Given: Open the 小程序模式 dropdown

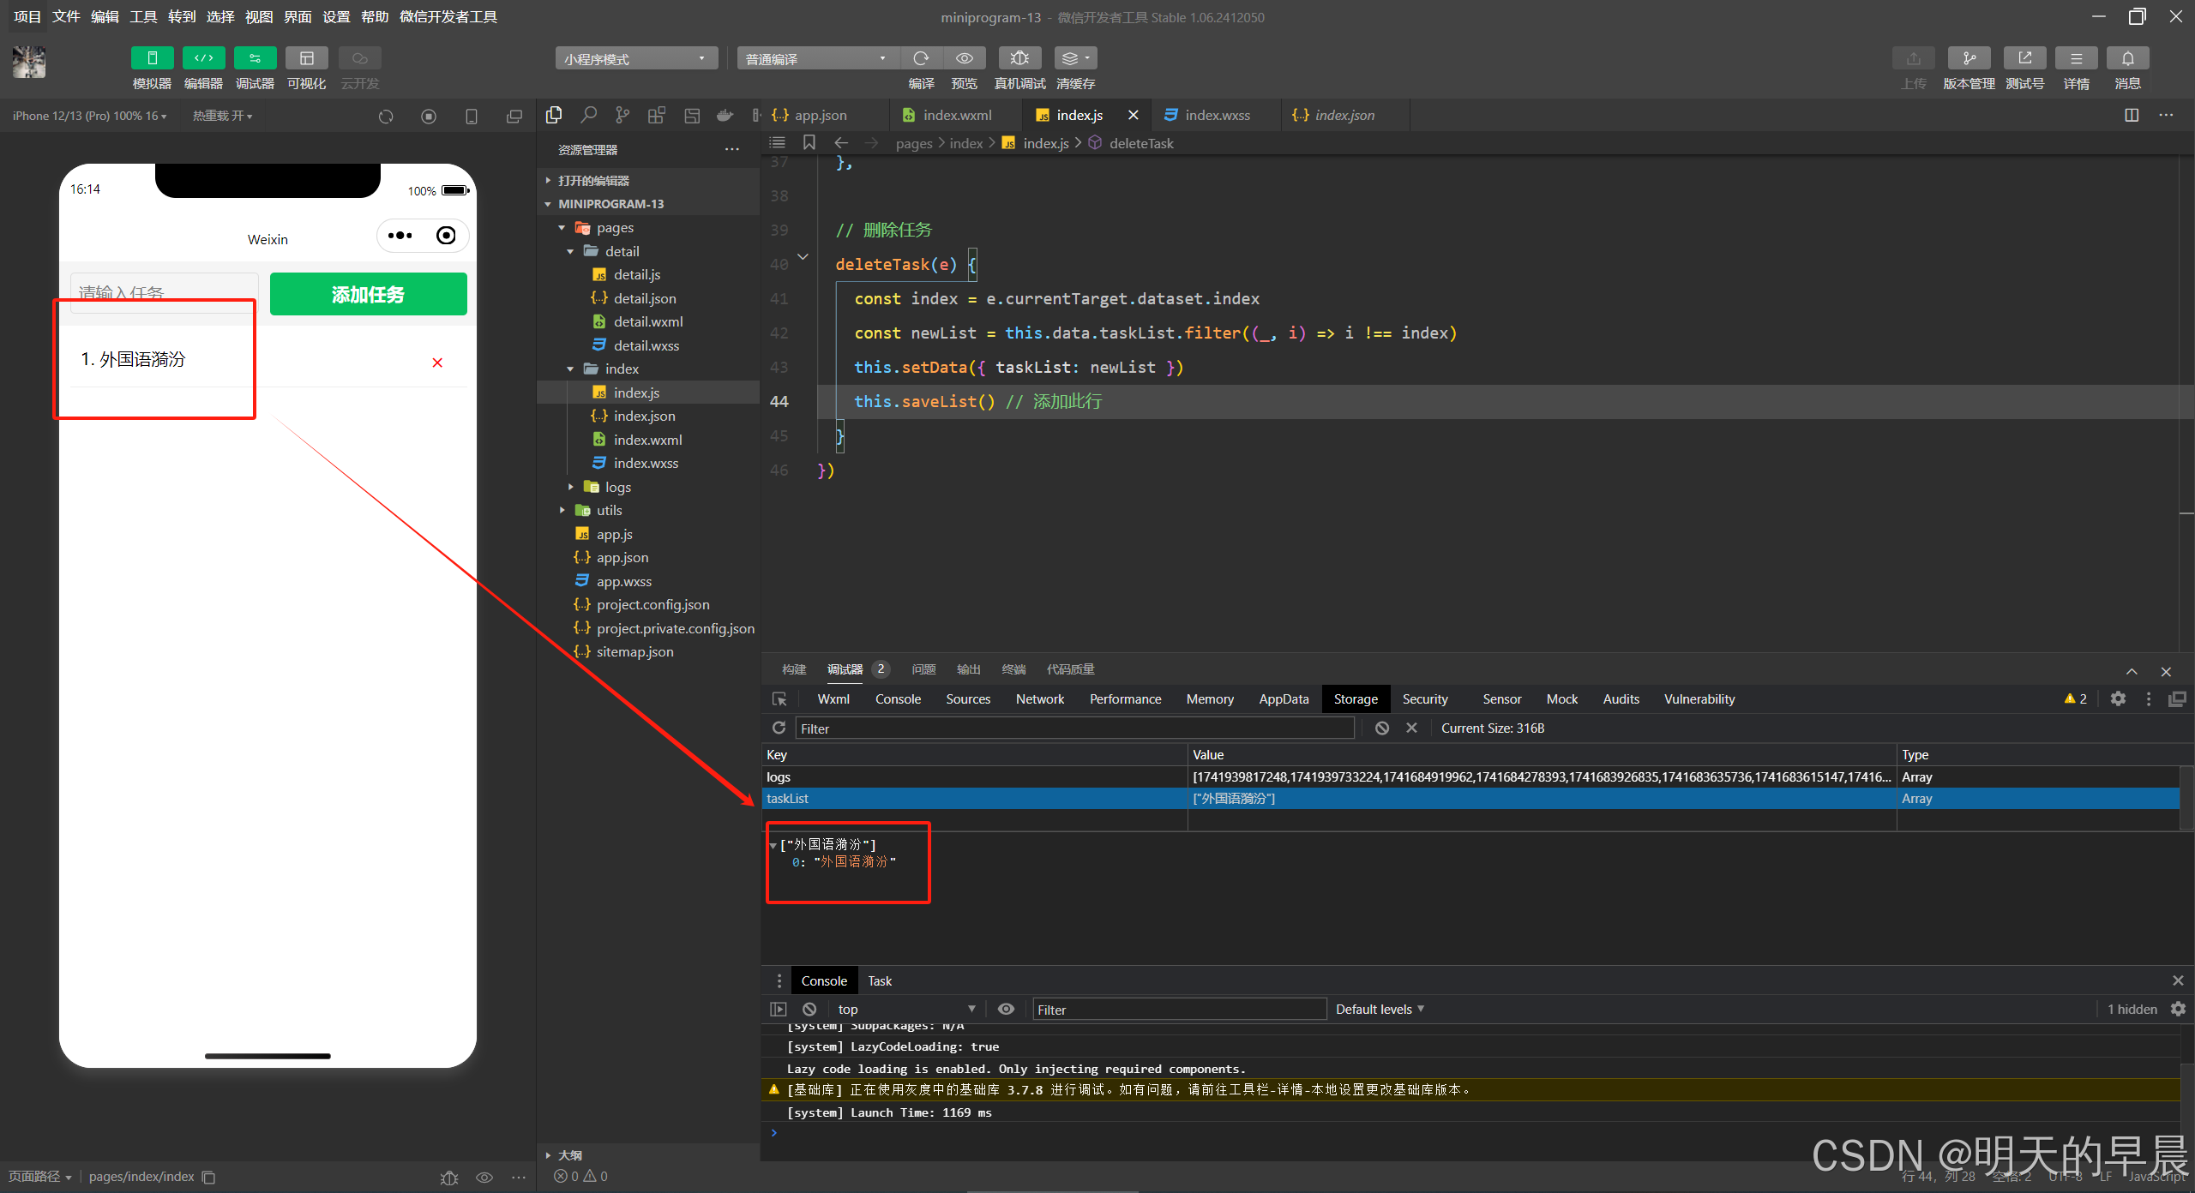Looking at the screenshot, I should pos(635,58).
